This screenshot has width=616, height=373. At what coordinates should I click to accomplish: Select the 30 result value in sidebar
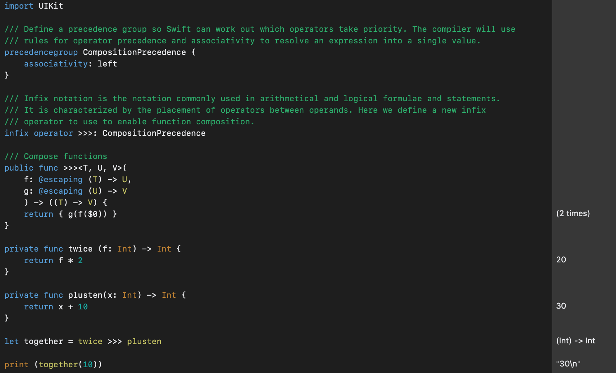tap(561, 306)
